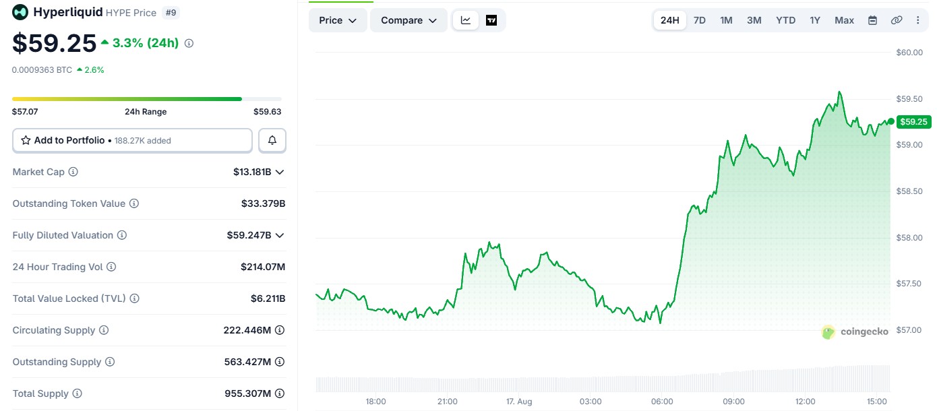The width and height of the screenshot is (937, 411).
Task: Click the $33.379B value
Action: pos(264,203)
